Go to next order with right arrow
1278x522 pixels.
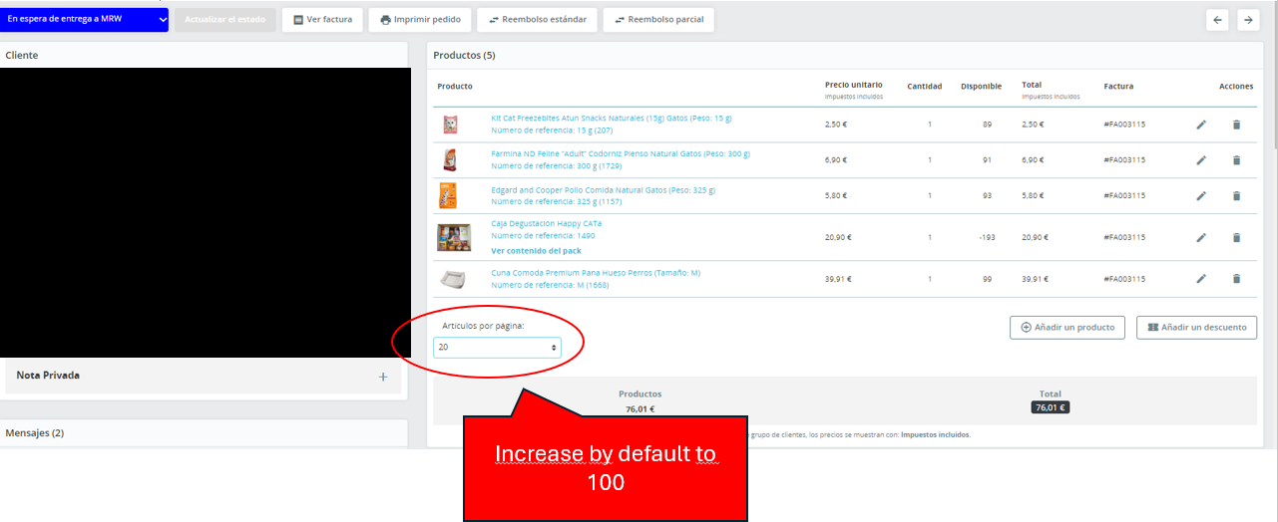[x=1248, y=20]
